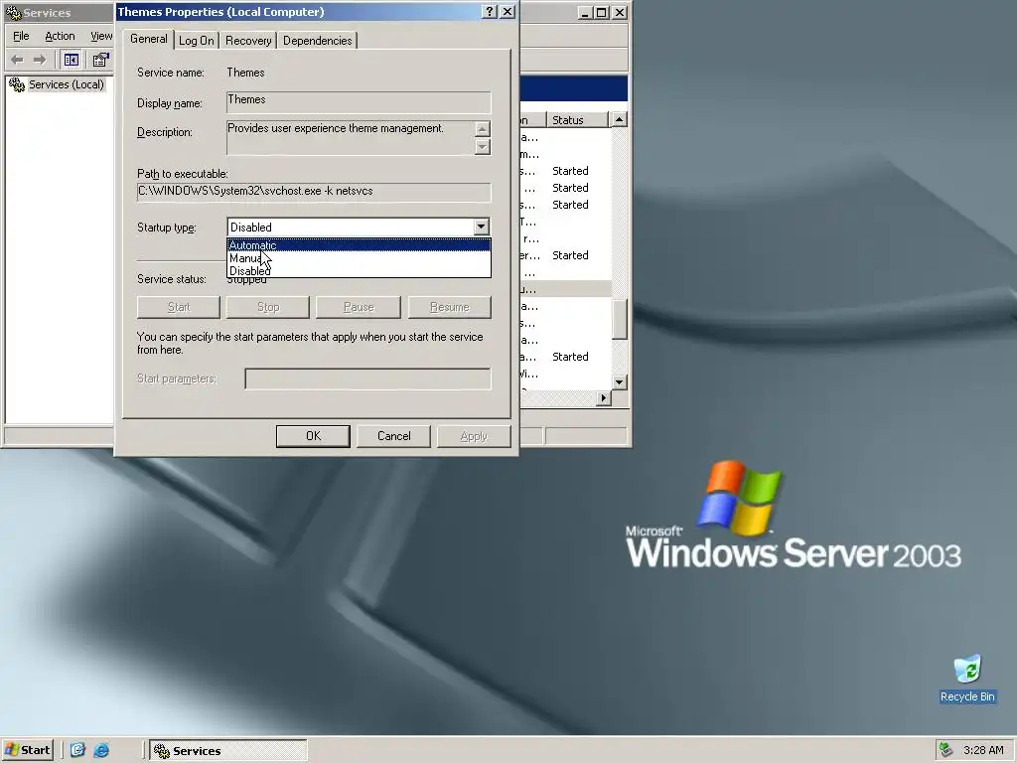Click OK in Themes Properties
This screenshot has height=763, width=1017.
coord(313,436)
